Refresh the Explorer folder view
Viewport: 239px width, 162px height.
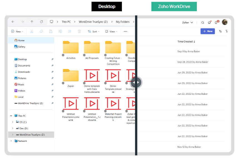(41, 22)
